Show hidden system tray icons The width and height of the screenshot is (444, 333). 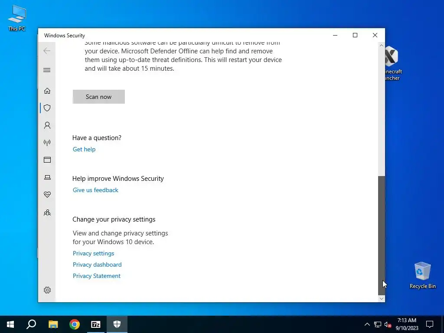(367, 324)
